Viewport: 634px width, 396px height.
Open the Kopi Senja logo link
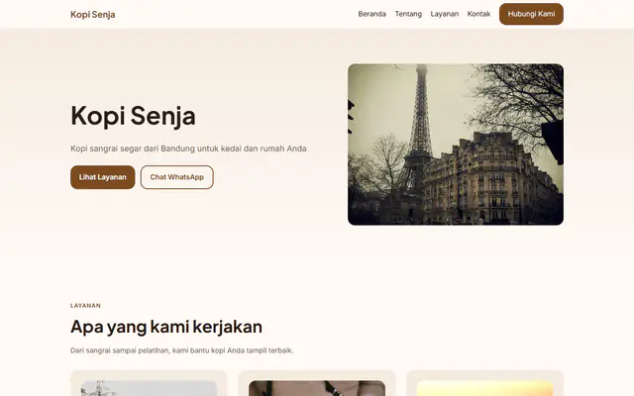click(92, 15)
